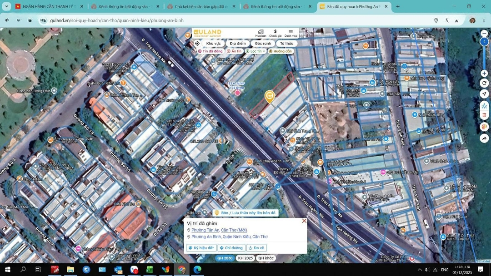Switch to KH 2025 planning layer

pyautogui.click(x=245, y=258)
